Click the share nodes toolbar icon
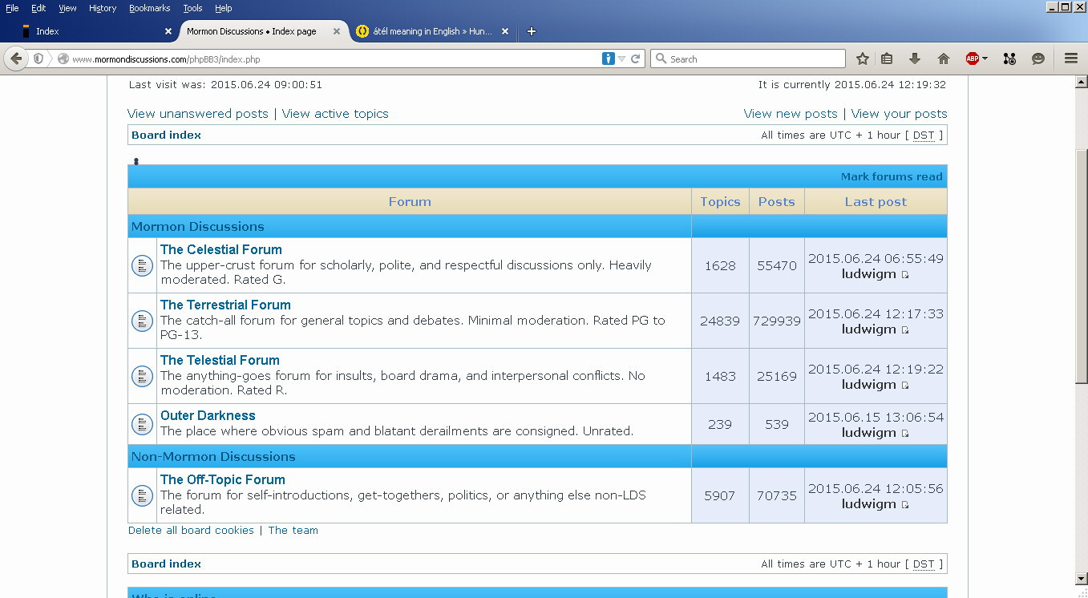This screenshot has height=598, width=1088. [x=1009, y=59]
